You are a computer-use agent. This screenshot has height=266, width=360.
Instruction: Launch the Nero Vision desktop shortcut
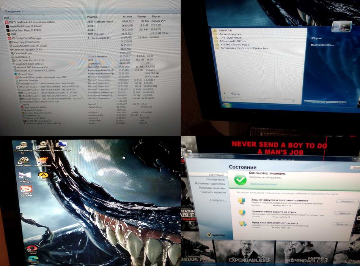[x=24, y=161]
